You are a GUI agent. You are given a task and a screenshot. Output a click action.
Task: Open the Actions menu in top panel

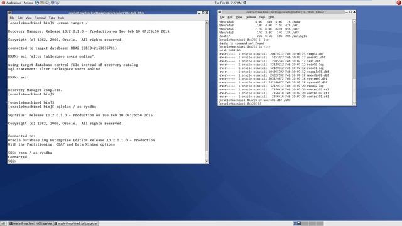[x=28, y=3]
